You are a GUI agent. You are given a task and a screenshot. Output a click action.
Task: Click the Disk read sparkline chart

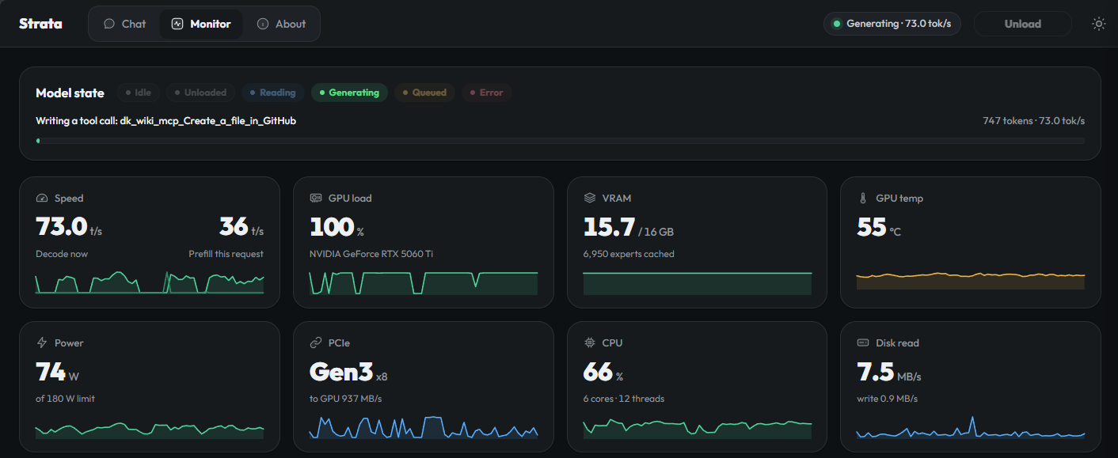pyautogui.click(x=971, y=428)
